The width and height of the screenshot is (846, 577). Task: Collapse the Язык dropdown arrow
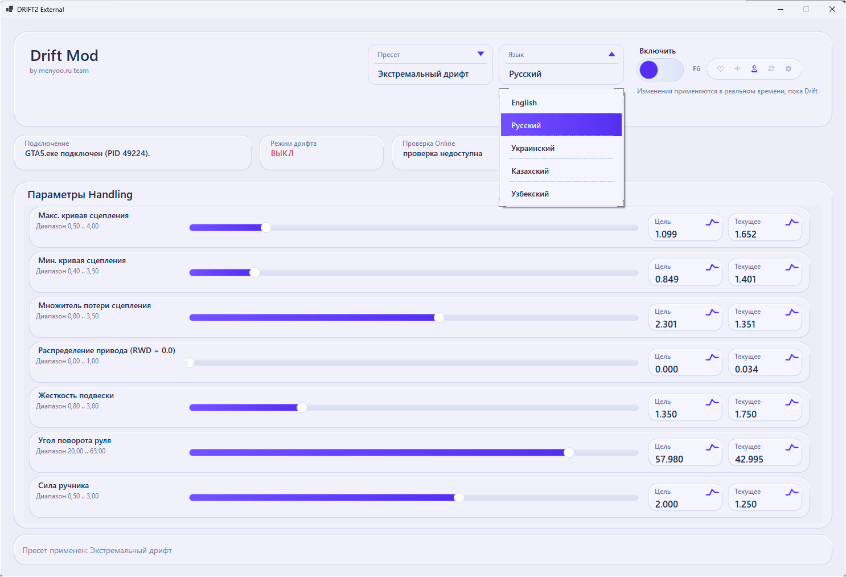[611, 54]
